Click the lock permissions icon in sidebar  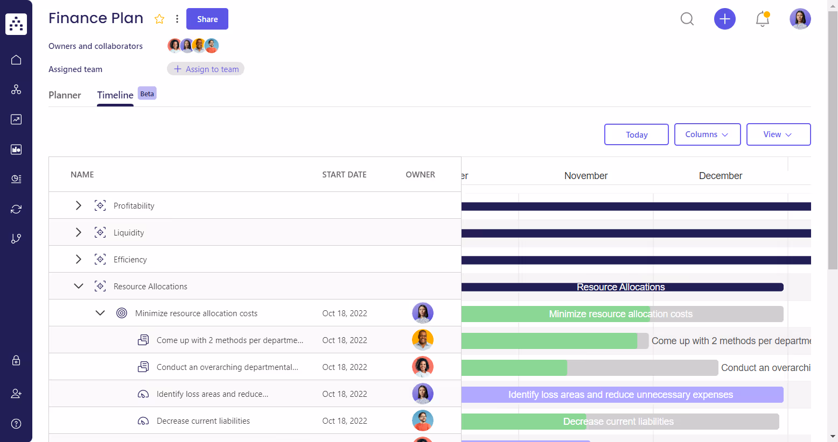tap(16, 360)
